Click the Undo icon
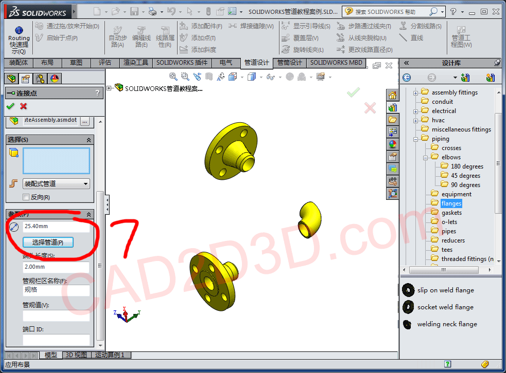The width and height of the screenshot is (506, 373). [x=171, y=12]
